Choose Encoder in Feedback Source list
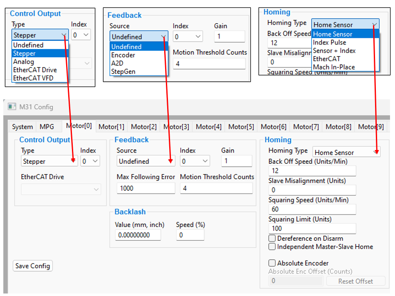The image size is (395, 296). (123, 55)
